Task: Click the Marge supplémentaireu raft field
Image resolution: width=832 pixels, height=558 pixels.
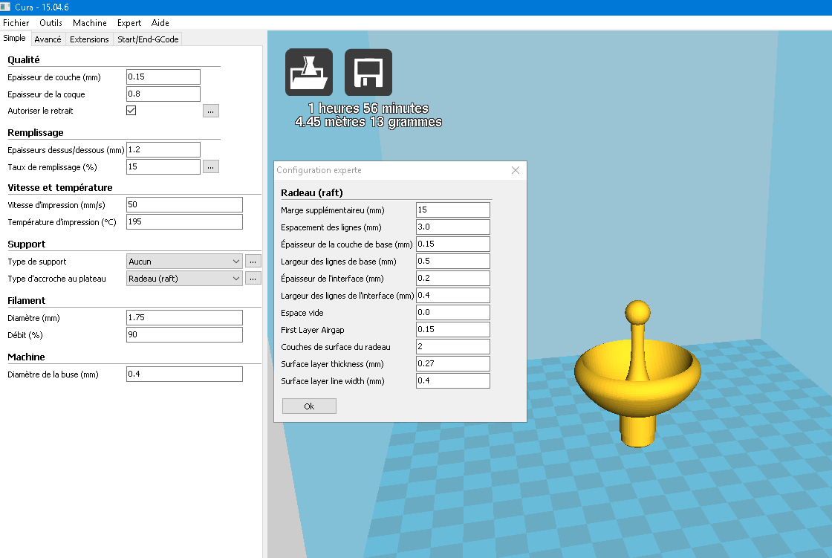Action: [x=453, y=210]
